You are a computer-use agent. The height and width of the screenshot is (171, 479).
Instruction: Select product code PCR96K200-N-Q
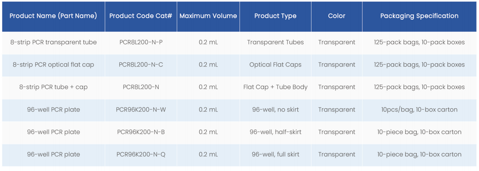tap(141, 154)
